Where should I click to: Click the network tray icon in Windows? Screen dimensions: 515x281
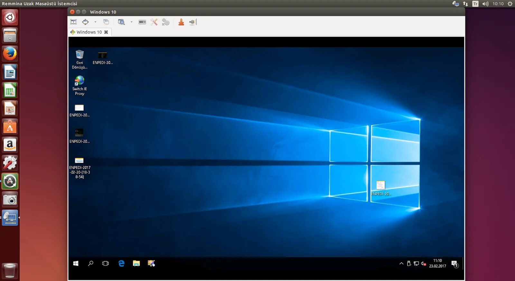(416, 263)
